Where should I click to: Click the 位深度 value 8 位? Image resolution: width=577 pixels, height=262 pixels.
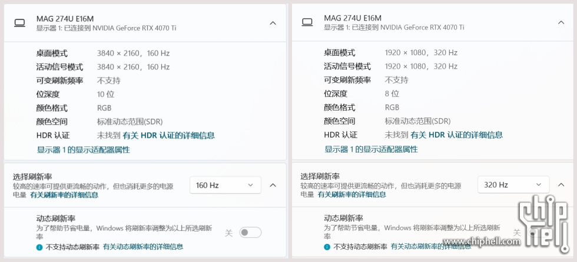tap(392, 93)
